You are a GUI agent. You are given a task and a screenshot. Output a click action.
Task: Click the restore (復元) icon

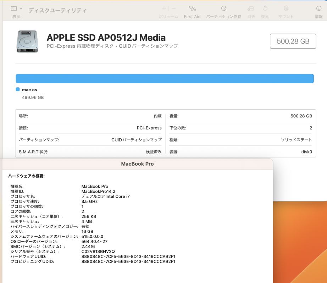(x=265, y=8)
